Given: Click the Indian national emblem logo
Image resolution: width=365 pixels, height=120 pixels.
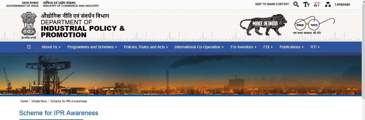Looking at the screenshot, I should click(28, 25).
